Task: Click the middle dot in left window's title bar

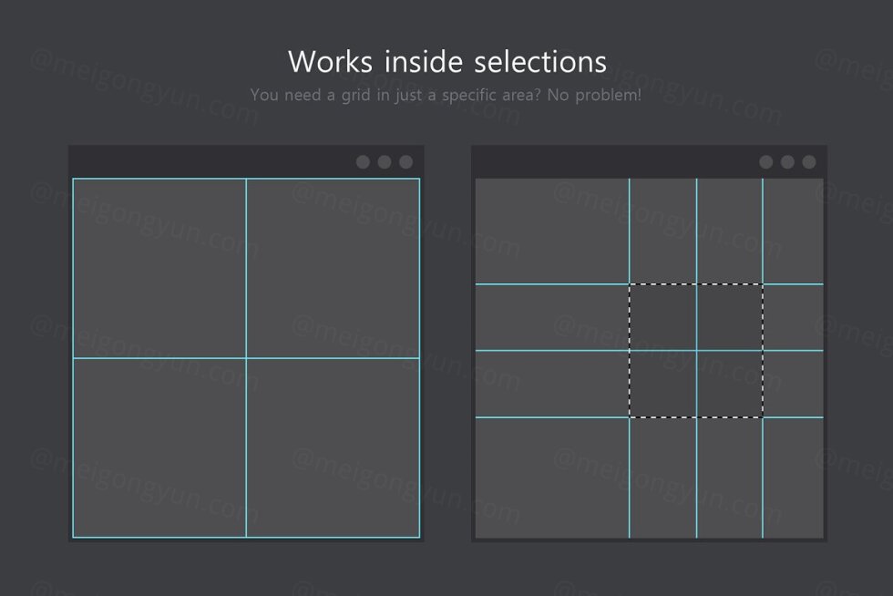Action: 385,162
